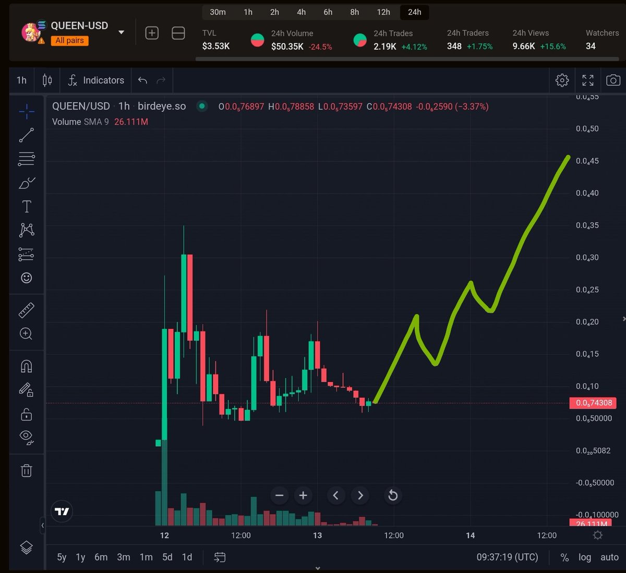Open the chart patterns tool
Screen dimensions: 626x573
pos(27,230)
